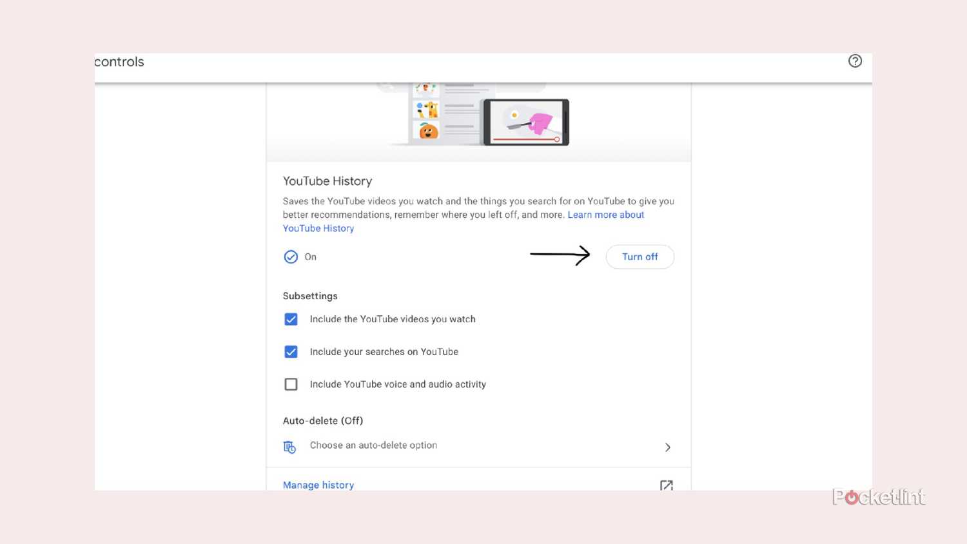Click the black arrow pointing to Turn off
Viewport: 967px width, 544px height.
[x=560, y=255]
